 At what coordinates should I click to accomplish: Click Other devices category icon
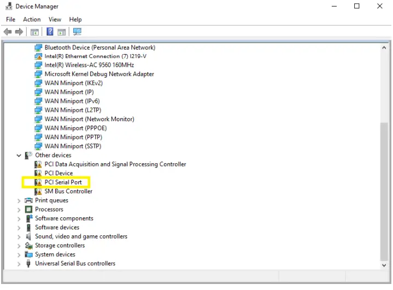pos(28,155)
